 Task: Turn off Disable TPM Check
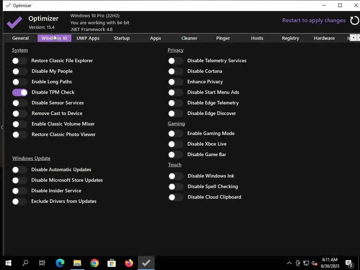(20, 92)
